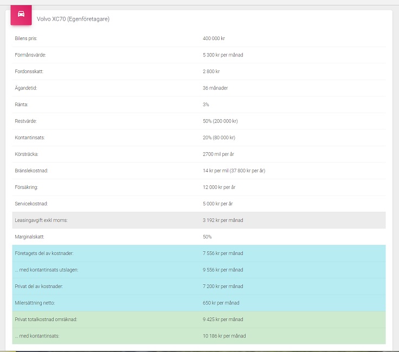Select the Försäkring 12 000 kr per år value
Viewport: 399px width, 352px height.
pyautogui.click(x=219, y=187)
